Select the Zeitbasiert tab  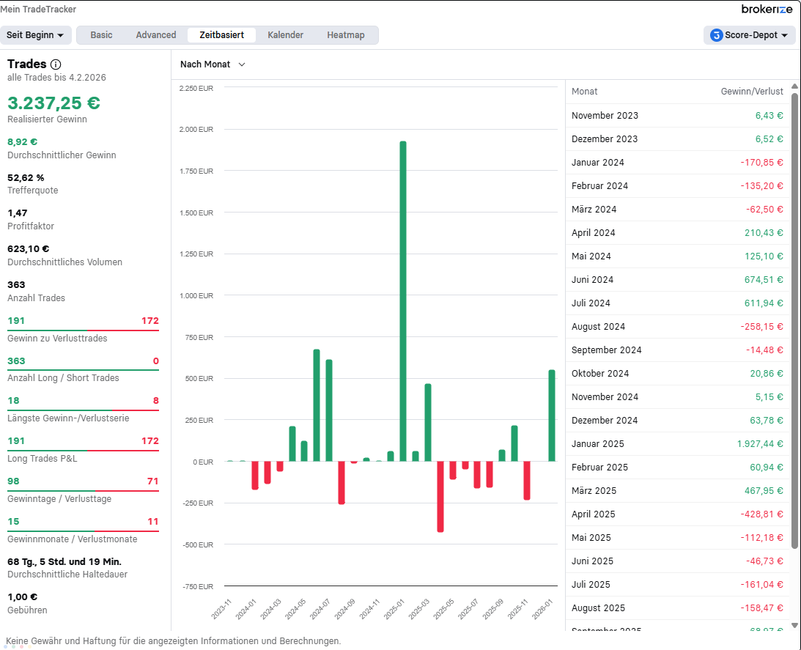pyautogui.click(x=222, y=35)
